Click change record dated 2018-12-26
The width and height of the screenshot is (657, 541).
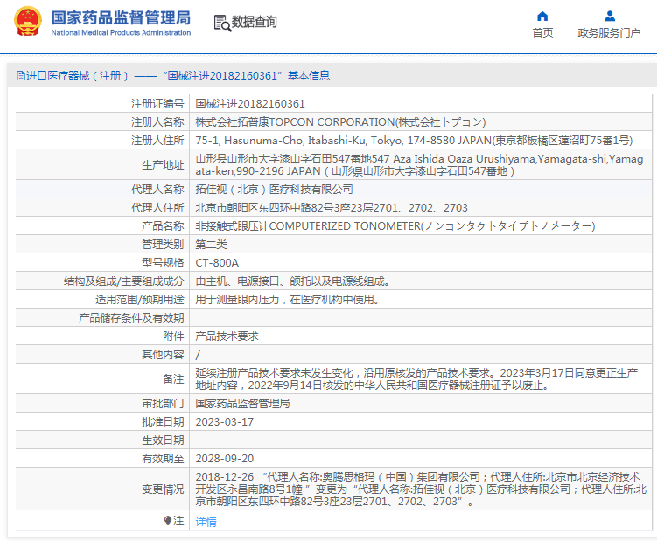tap(421, 489)
